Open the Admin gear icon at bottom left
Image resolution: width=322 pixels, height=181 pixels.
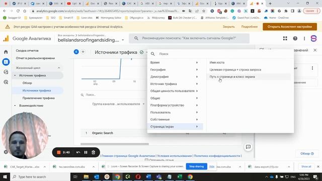coord(6,152)
